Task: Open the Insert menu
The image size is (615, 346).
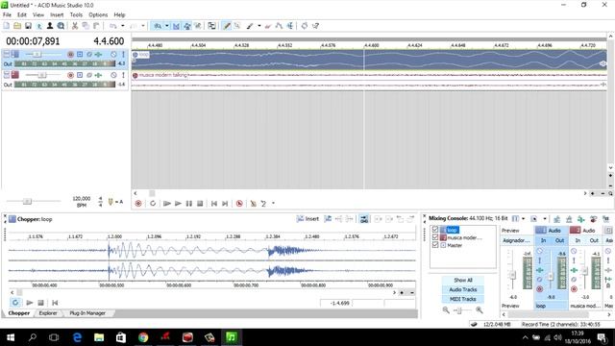Action: [57, 15]
